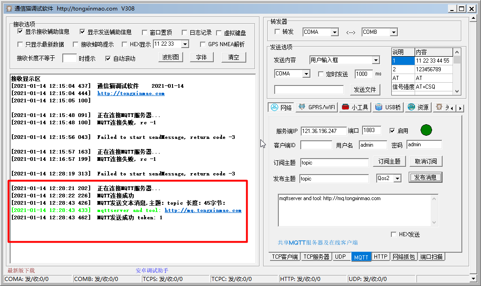The width and height of the screenshot is (481, 286).
Task: Enable HEX显示 for received data
Action: coord(124,44)
